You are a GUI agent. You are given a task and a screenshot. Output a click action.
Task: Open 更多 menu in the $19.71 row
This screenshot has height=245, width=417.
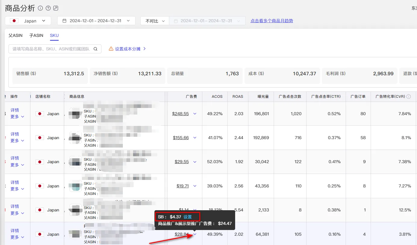17,189
